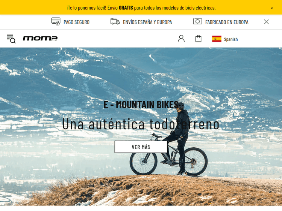Click the secure payment card icon
Viewport: 282px width, 211px height.
(x=56, y=21)
